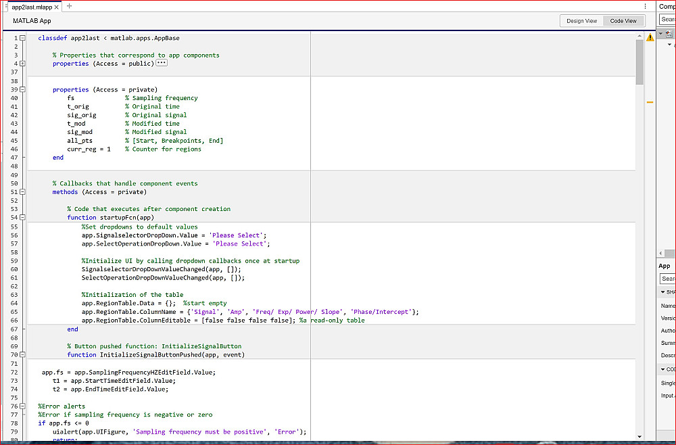The height and width of the screenshot is (445, 676).
Task: Click the 't_orig' property line
Action: click(x=123, y=106)
